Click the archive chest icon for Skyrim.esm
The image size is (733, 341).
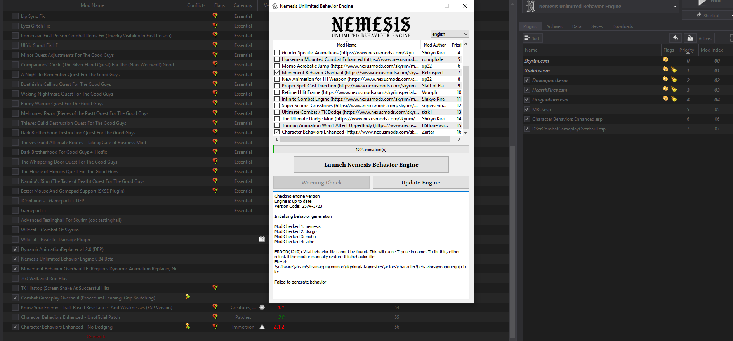coord(665,59)
